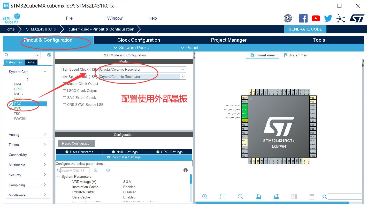Select the VBAT pin on chip
This screenshot has width=367, height=207.
(x=244, y=98)
